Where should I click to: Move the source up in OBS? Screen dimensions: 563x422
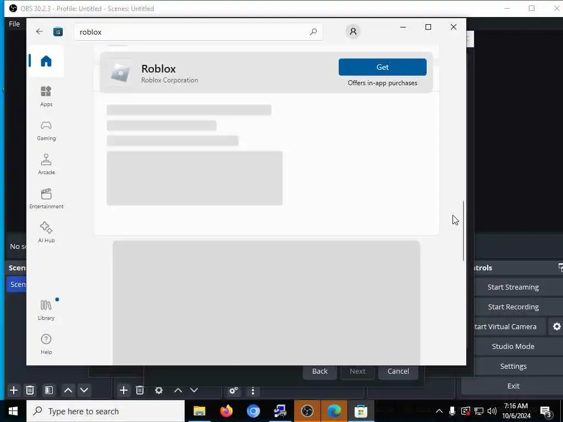[178, 390]
